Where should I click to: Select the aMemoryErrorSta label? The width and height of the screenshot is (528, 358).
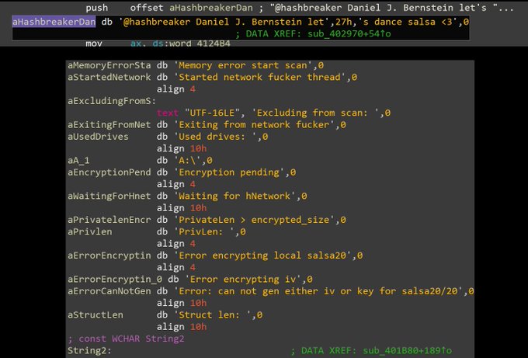click(109, 65)
